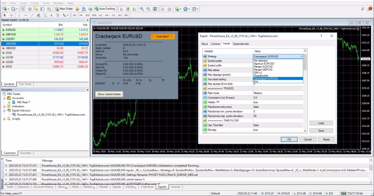This screenshot has height=196, width=374.
Task: Switch timeframe to H4
Action: pos(107,15)
